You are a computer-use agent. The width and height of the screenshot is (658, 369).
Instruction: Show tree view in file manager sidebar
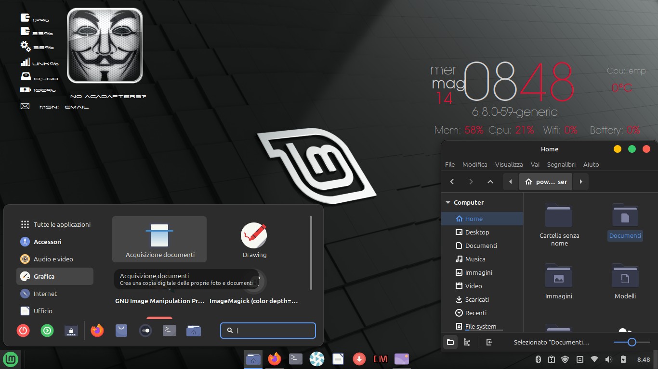[467, 342]
